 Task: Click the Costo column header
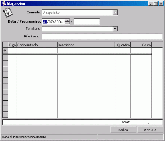coord(141,45)
